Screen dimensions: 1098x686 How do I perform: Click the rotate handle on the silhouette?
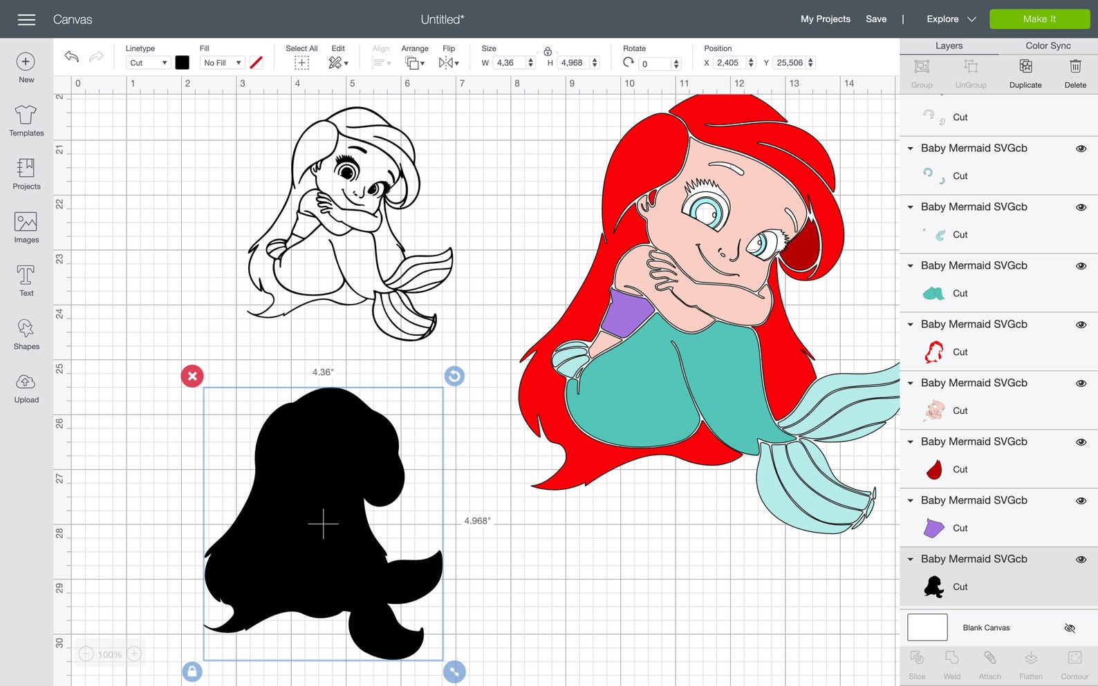(x=454, y=377)
